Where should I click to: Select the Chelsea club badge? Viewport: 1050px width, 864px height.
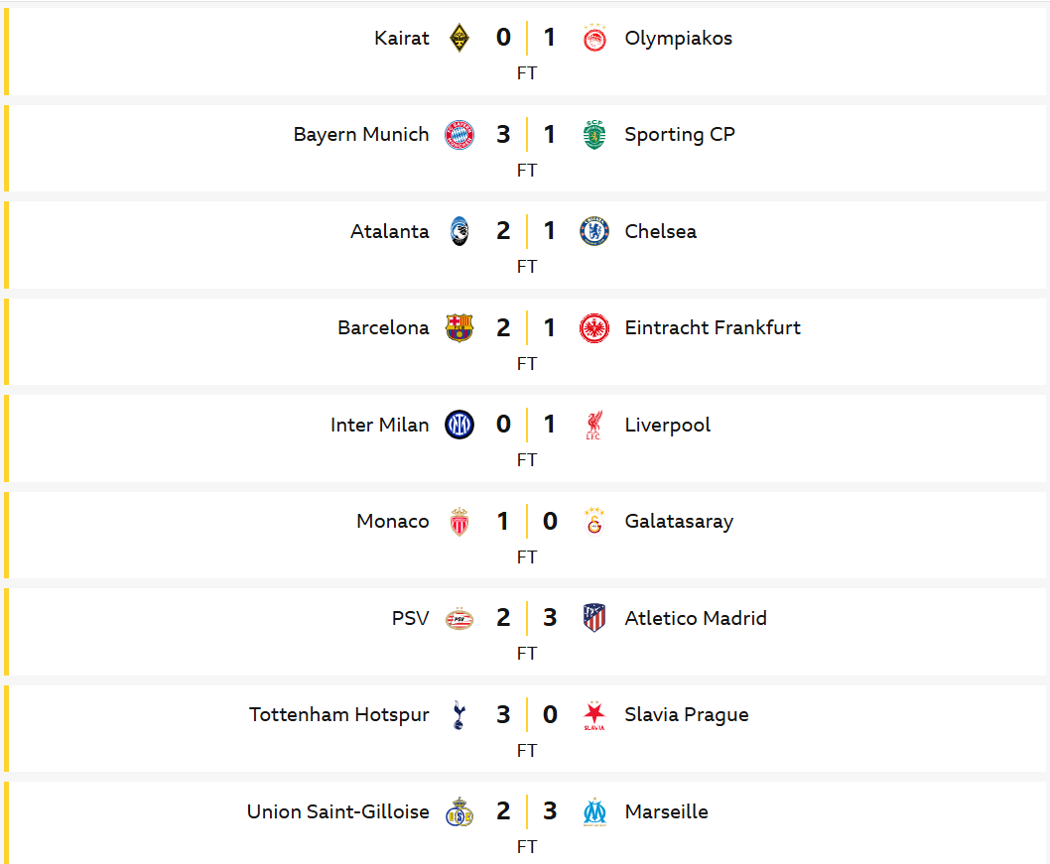(x=594, y=231)
